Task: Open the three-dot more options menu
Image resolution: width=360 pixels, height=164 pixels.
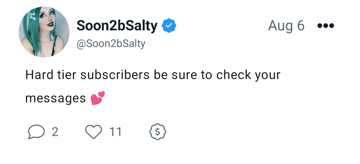Action: pyautogui.click(x=326, y=25)
